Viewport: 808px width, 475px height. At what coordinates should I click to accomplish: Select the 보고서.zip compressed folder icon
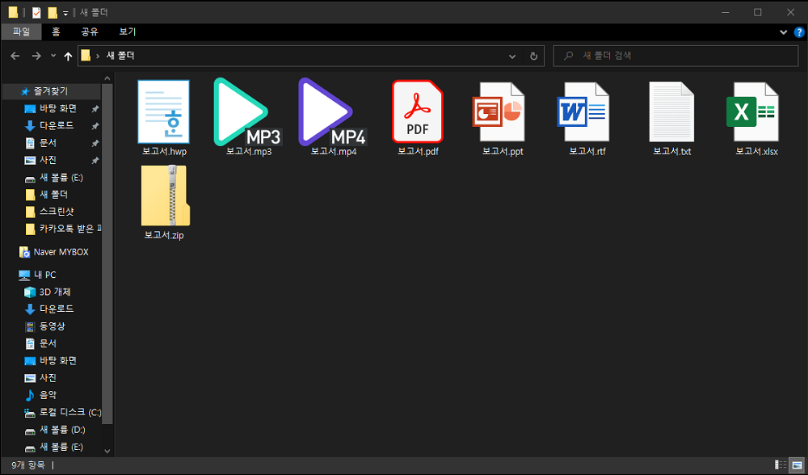[166, 195]
